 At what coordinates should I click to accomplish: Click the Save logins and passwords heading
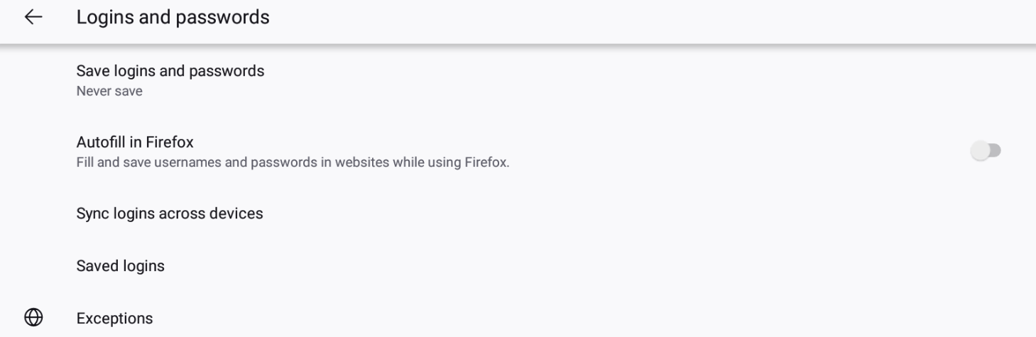coord(170,71)
